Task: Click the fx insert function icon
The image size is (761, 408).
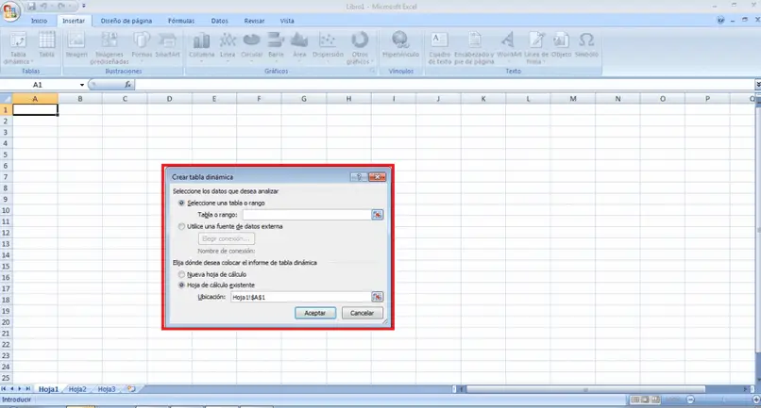Action: (127, 84)
